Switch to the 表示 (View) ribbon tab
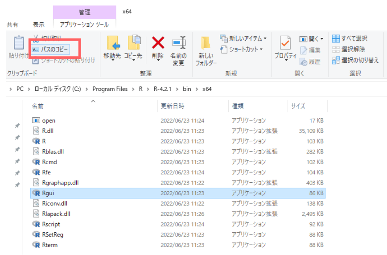The image size is (387, 255). [x=39, y=25]
